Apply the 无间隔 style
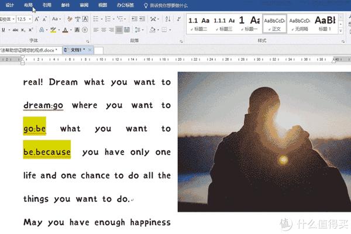Image resolution: width=351 pixels, height=234 pixels. click(x=300, y=24)
